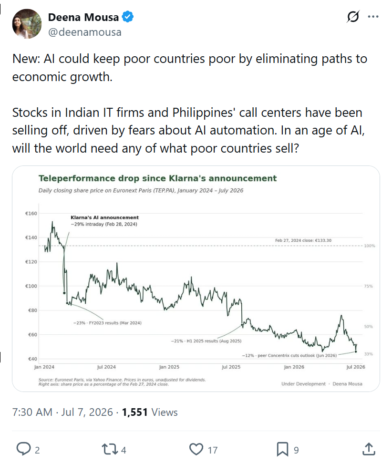Like the tweet with the heart icon
Screen dimensions: 392x464
click(x=196, y=449)
